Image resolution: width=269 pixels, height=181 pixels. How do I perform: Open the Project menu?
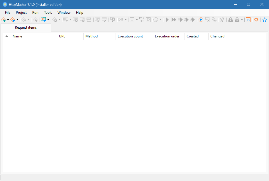click(x=21, y=13)
